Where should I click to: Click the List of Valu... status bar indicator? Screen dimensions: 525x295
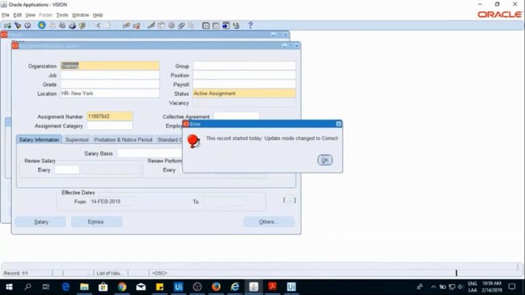tap(110, 273)
